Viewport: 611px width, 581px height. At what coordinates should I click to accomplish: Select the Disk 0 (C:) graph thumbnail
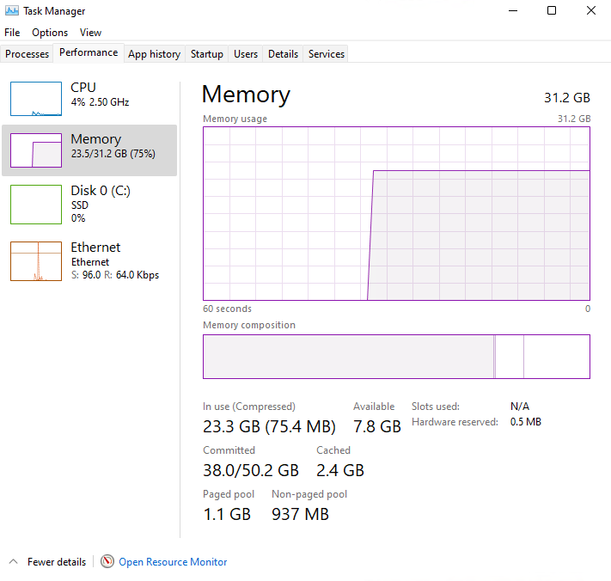coord(36,204)
